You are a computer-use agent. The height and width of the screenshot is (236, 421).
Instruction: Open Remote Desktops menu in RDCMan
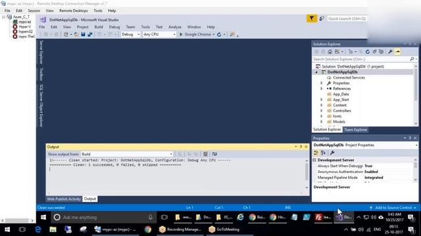[x=74, y=10]
